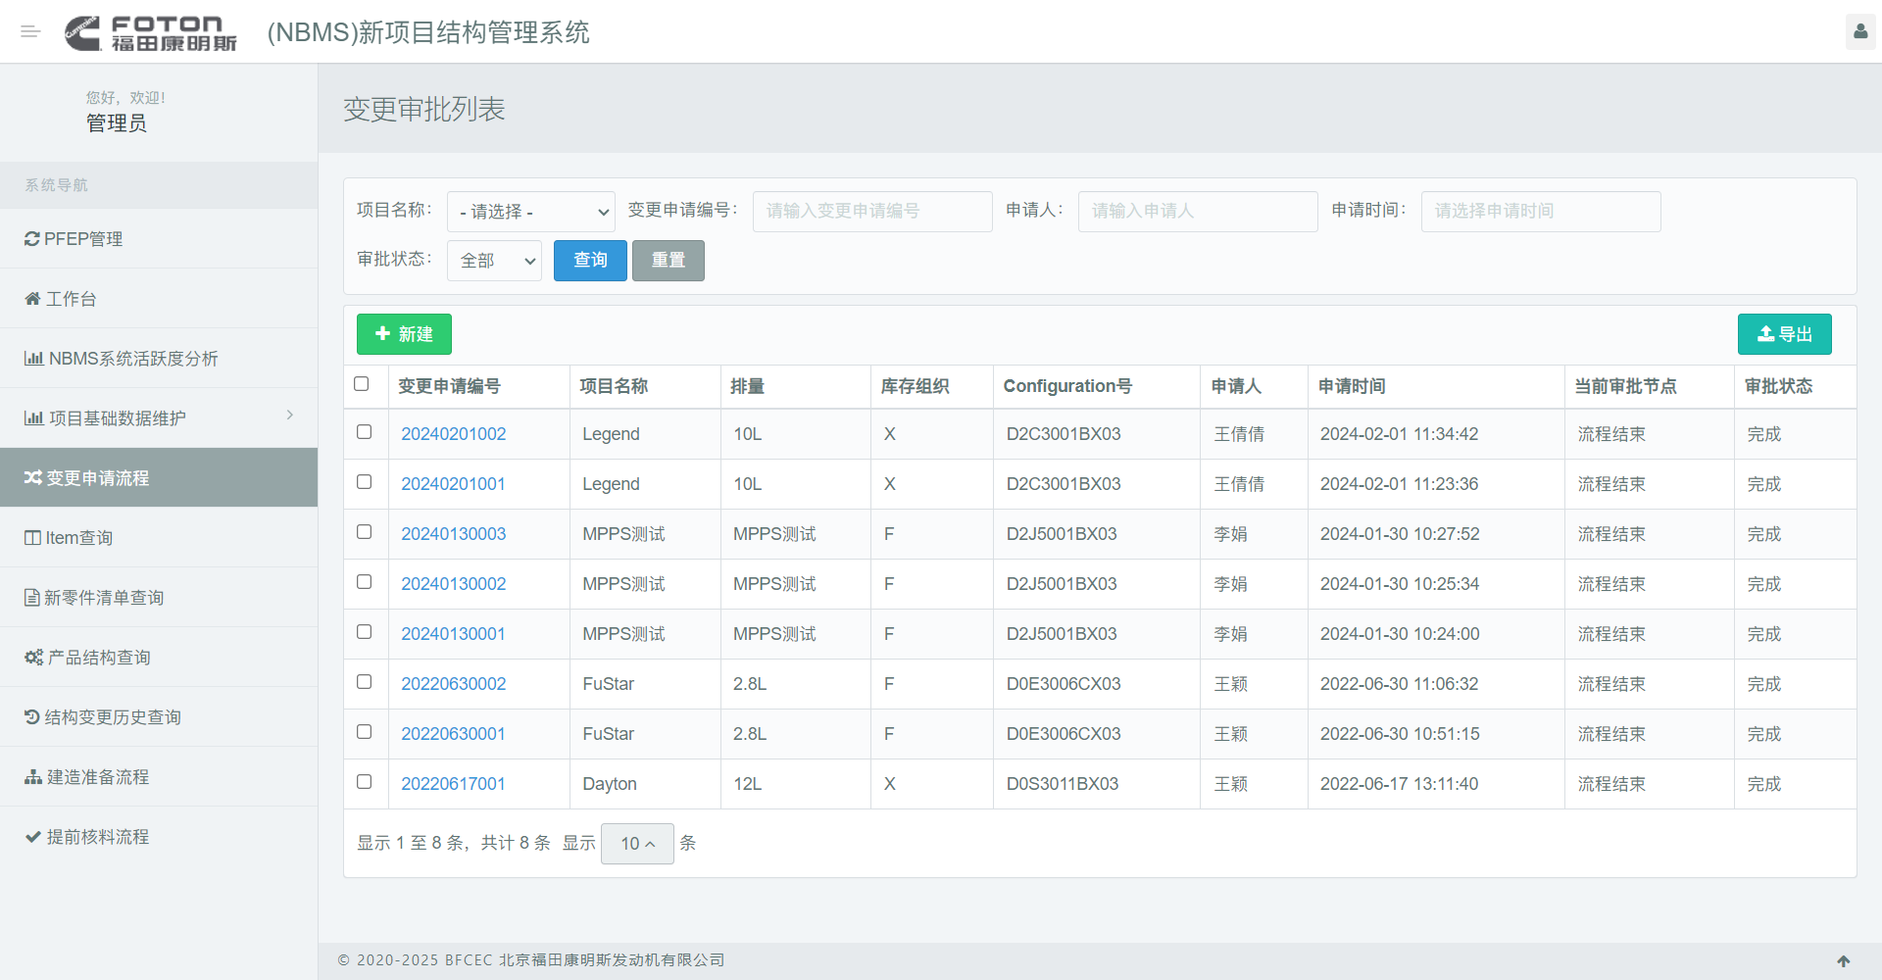The width and height of the screenshot is (1882, 980).
Task: Check the row for 20220617001
Action: (x=365, y=782)
